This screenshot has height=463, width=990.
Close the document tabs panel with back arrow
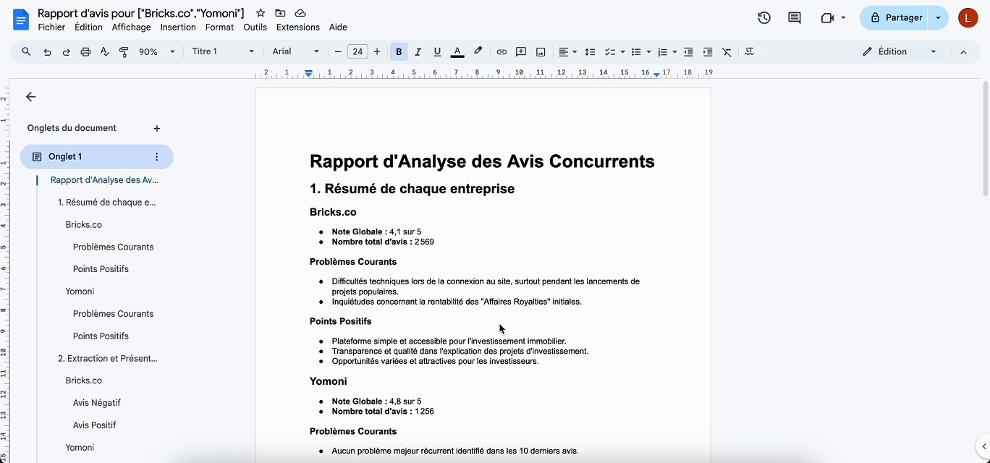pyautogui.click(x=30, y=97)
